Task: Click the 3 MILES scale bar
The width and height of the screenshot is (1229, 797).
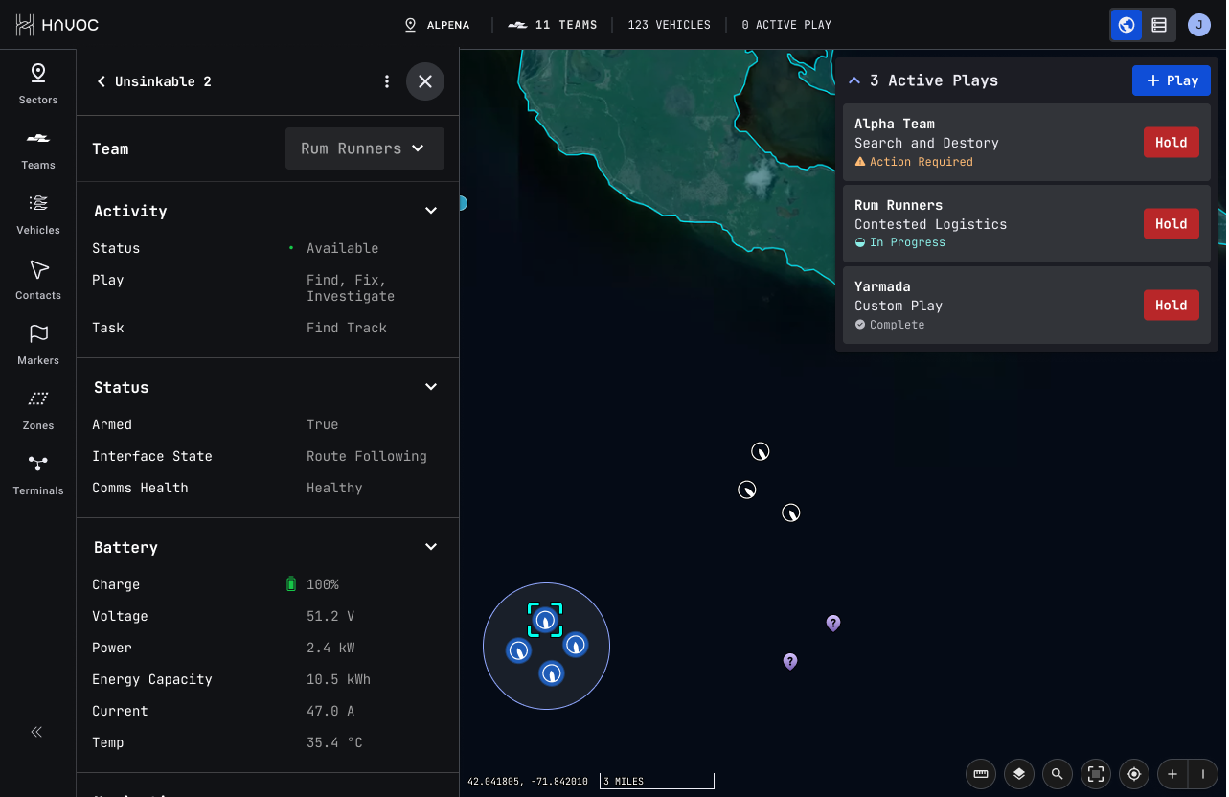Action: point(657,781)
